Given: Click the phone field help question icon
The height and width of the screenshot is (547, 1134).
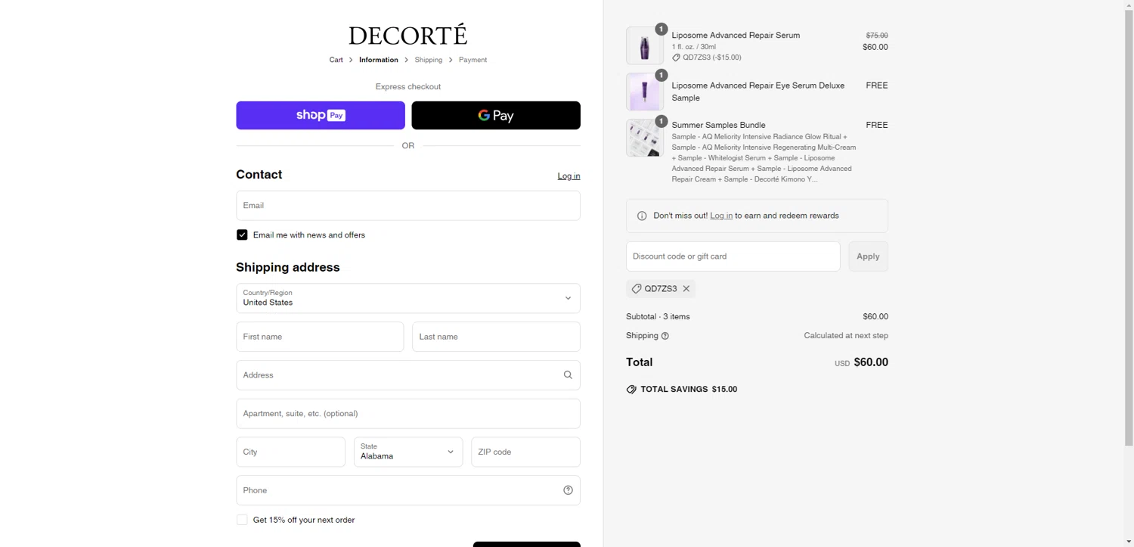Looking at the screenshot, I should click(x=568, y=490).
